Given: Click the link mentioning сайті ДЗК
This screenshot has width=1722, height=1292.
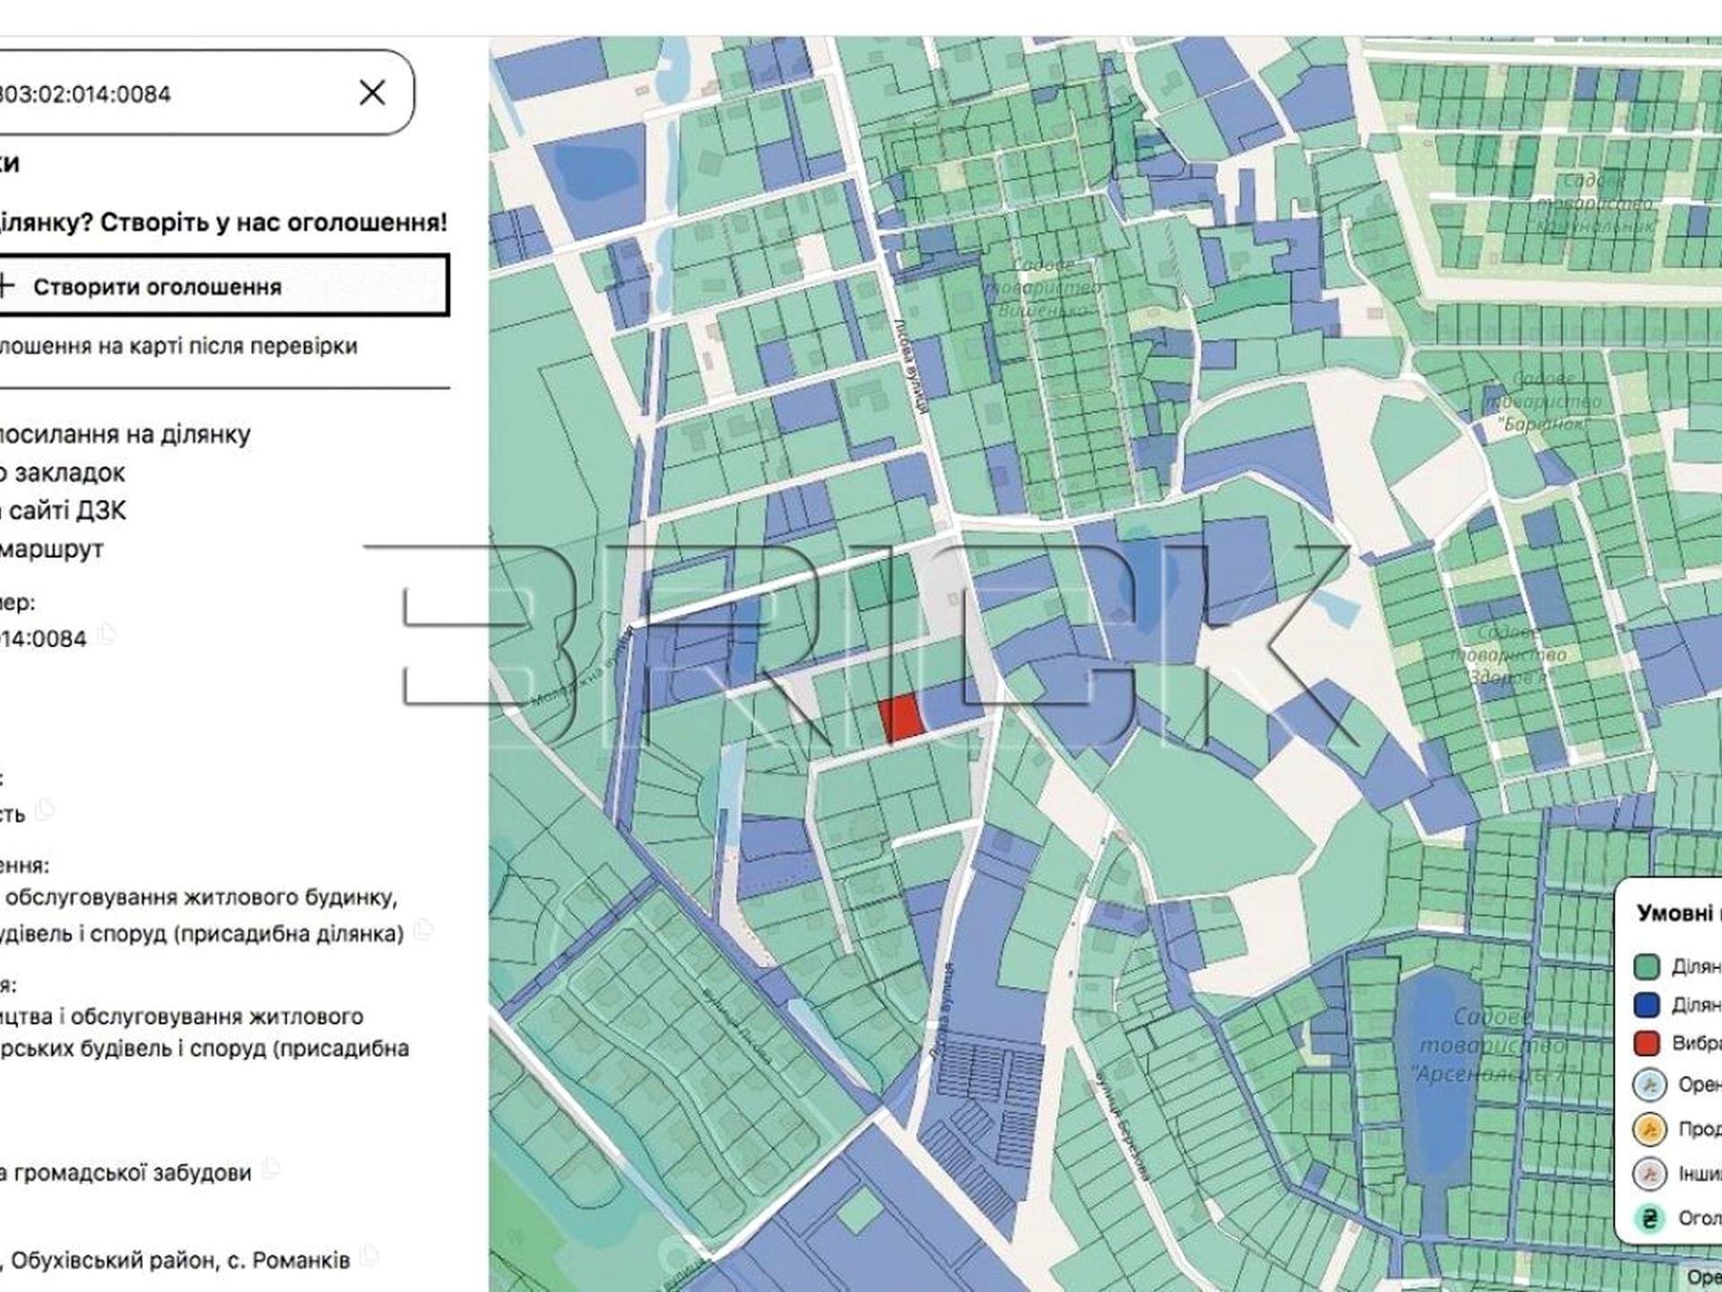Looking at the screenshot, I should [63, 511].
